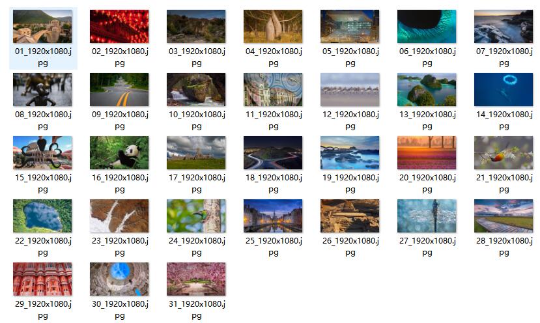
Task: Choose the tulip field sunset 20_1920x1080.jpg
Action: 427,153
